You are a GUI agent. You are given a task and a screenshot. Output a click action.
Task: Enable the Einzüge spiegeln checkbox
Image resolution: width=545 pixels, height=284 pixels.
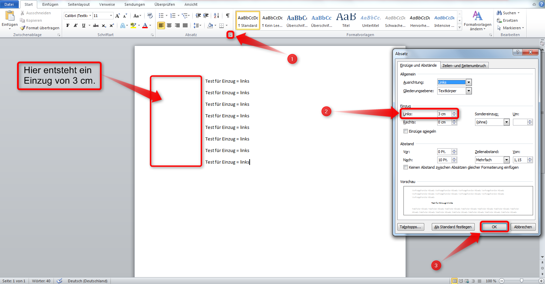click(x=406, y=131)
